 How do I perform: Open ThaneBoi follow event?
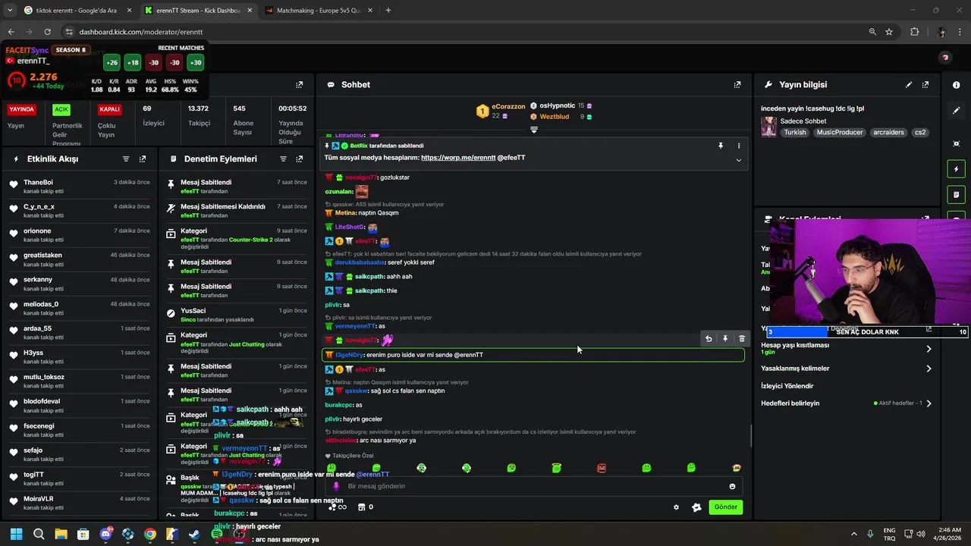click(79, 187)
